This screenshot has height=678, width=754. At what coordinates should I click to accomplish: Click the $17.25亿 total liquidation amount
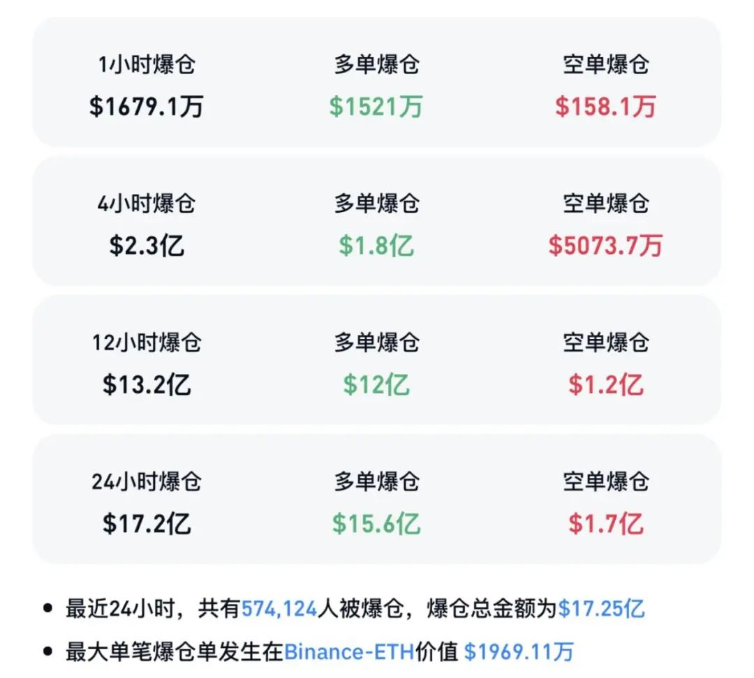click(601, 608)
